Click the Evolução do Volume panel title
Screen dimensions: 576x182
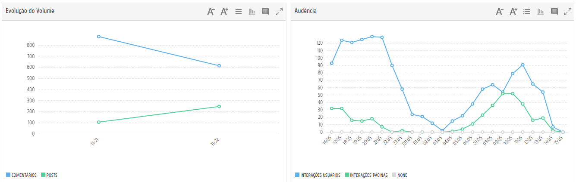coord(30,11)
